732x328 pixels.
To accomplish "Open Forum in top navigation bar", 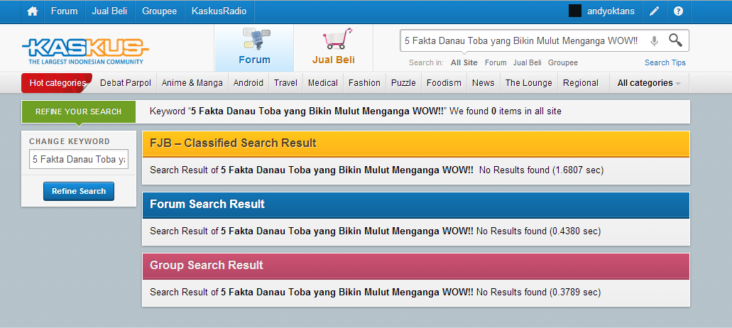I will click(x=65, y=11).
